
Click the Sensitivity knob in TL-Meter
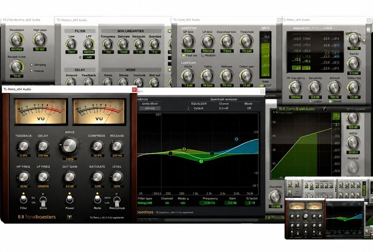[315, 87]
